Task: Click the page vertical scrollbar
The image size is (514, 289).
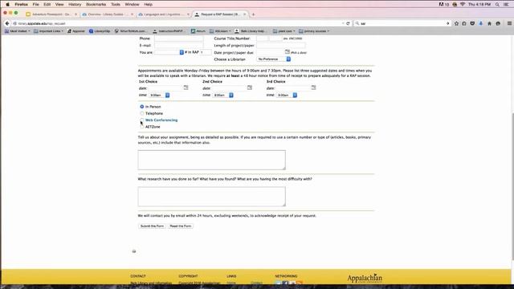Action: click(x=512, y=186)
